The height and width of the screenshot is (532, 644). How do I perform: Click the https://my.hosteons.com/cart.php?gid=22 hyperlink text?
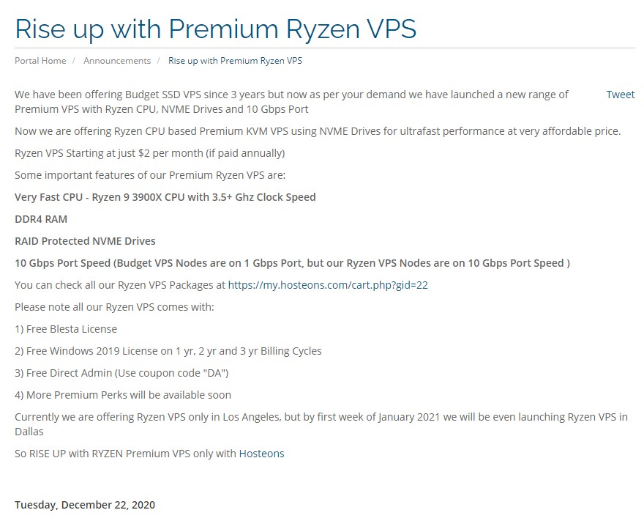[328, 285]
